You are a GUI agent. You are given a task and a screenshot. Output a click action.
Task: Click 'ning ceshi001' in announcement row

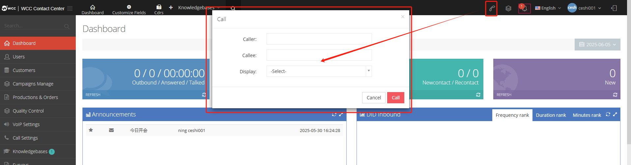pos(191,130)
